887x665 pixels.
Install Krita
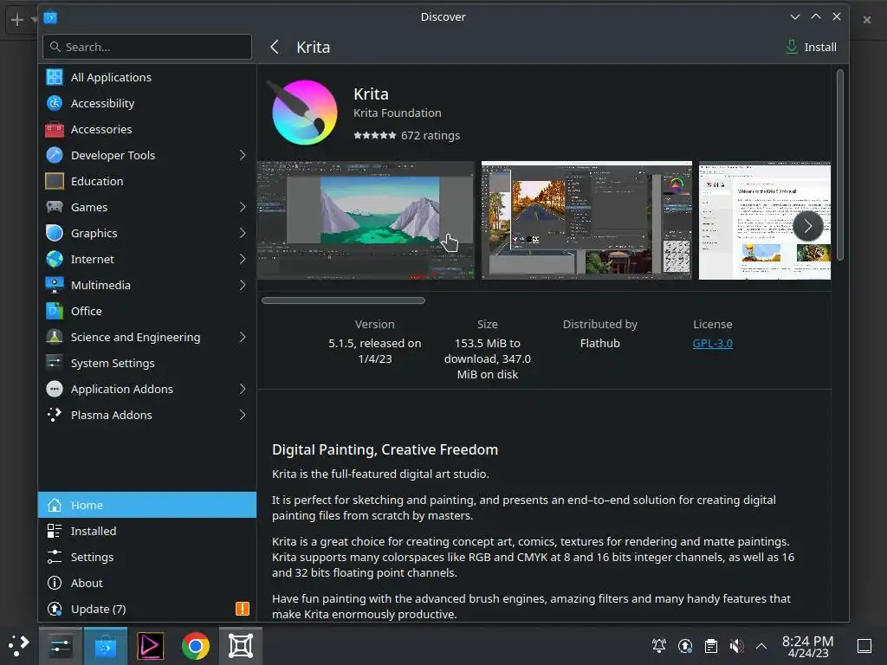811,47
